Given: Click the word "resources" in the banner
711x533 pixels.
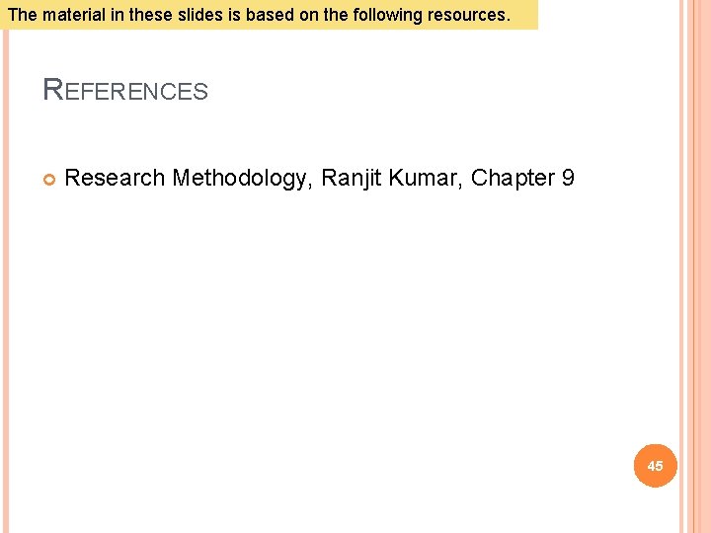Looking at the screenshot, I should [467, 15].
